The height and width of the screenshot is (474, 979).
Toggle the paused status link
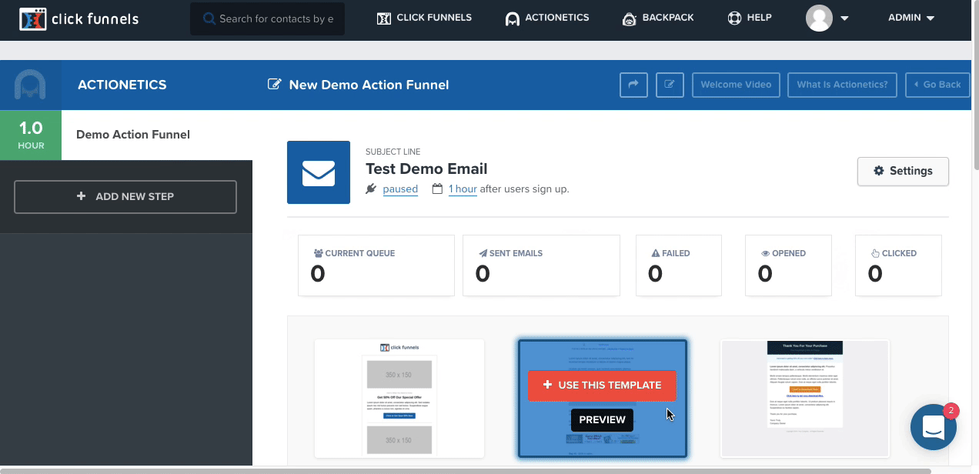pyautogui.click(x=400, y=189)
